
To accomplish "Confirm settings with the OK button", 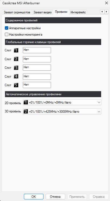I will 34,196.
